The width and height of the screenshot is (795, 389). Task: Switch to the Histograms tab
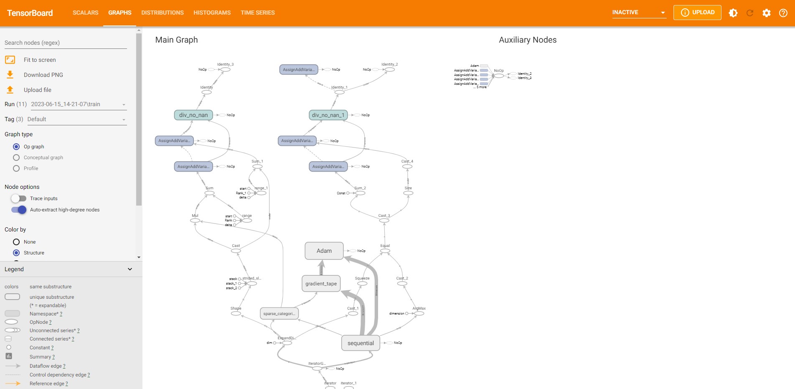point(212,13)
